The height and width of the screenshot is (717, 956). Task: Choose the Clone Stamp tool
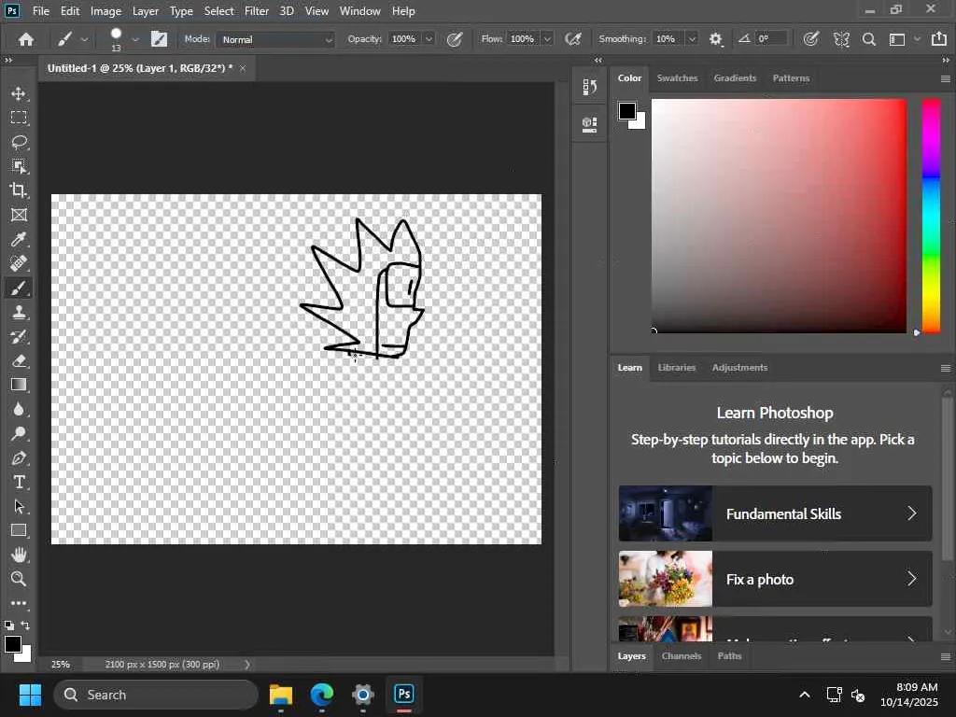pyautogui.click(x=19, y=312)
